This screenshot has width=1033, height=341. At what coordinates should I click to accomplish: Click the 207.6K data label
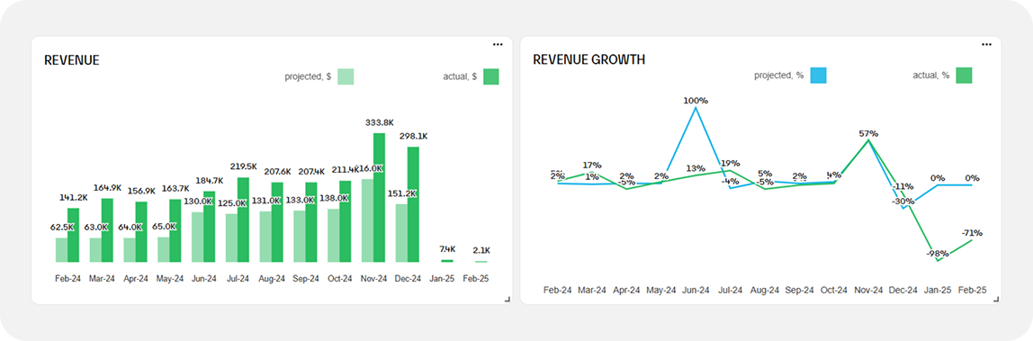(x=278, y=171)
